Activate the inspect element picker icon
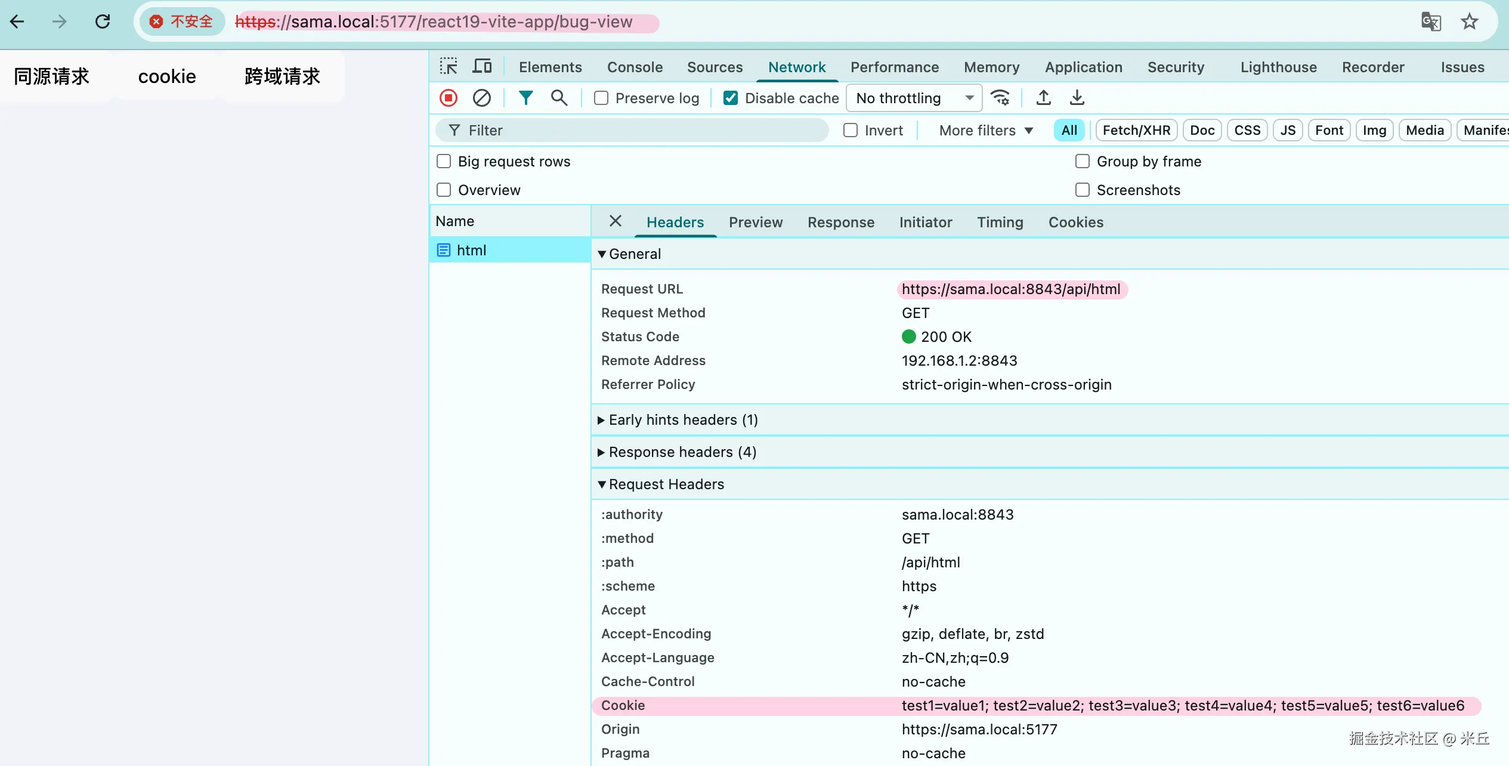The height and width of the screenshot is (766, 1509). coord(449,66)
